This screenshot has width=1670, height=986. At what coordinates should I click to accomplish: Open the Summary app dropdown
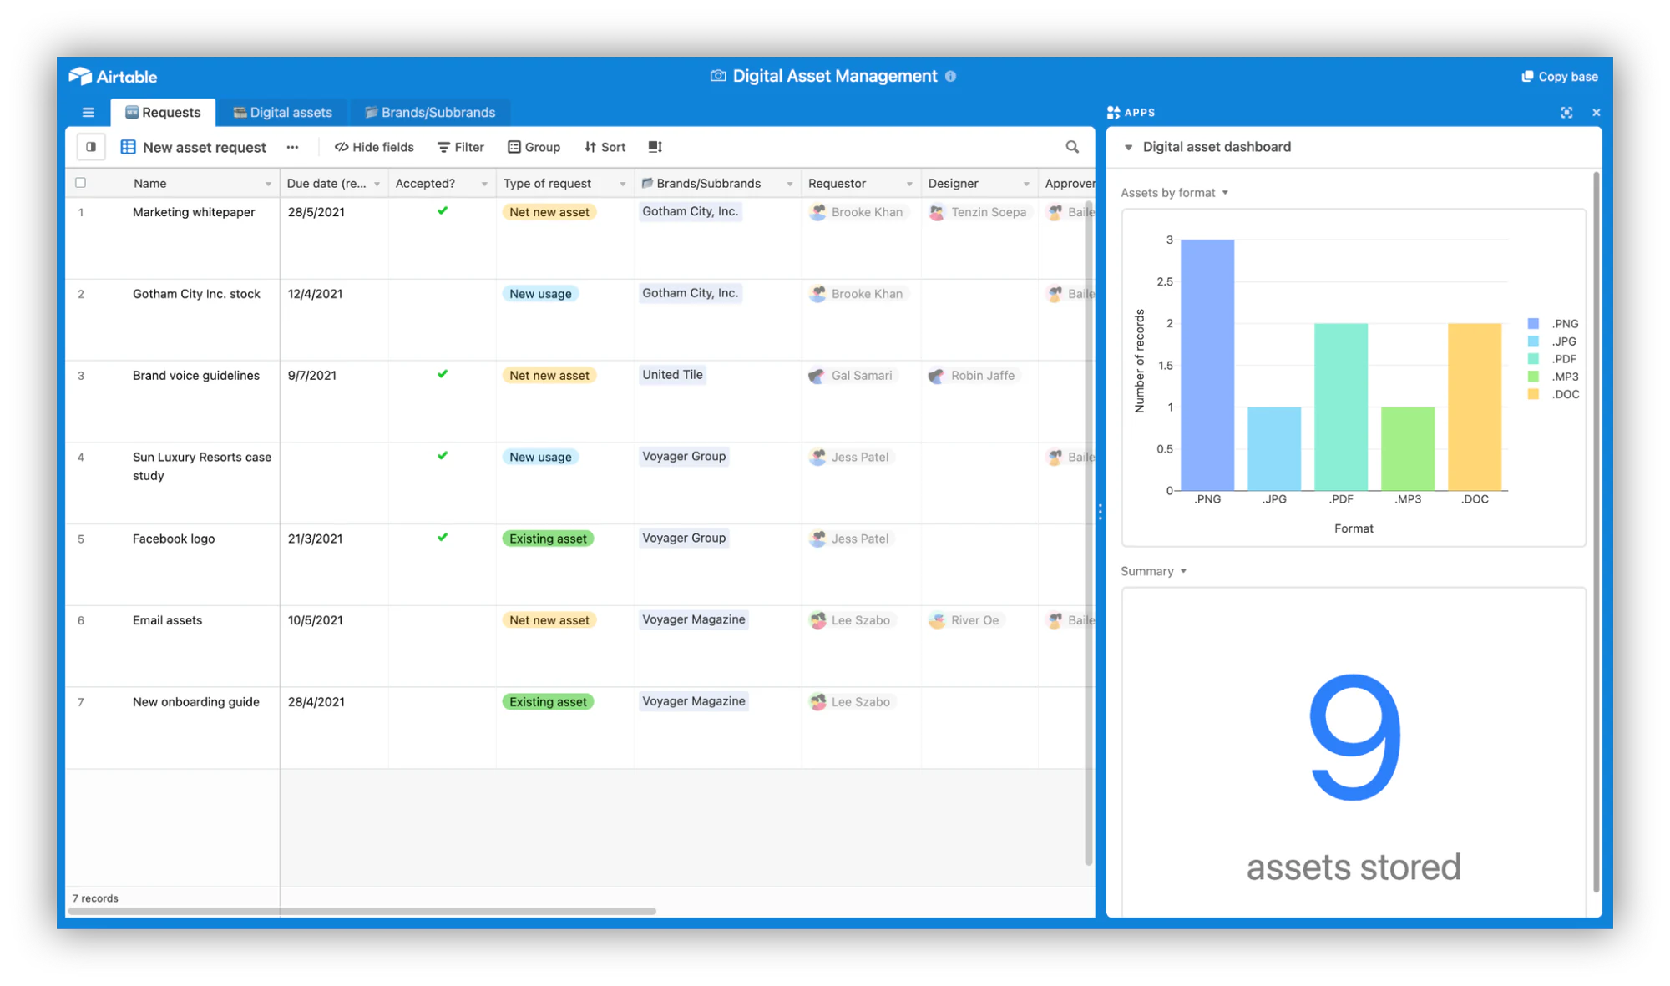click(x=1153, y=571)
